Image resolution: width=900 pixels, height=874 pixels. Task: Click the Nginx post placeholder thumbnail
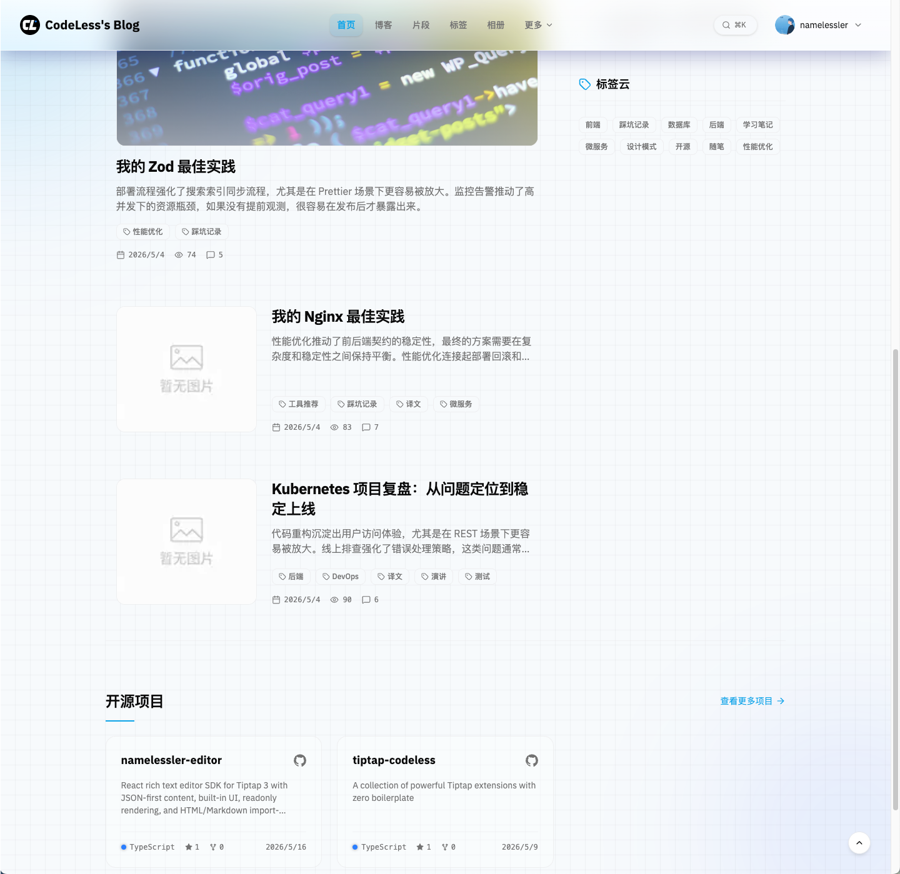coord(186,369)
